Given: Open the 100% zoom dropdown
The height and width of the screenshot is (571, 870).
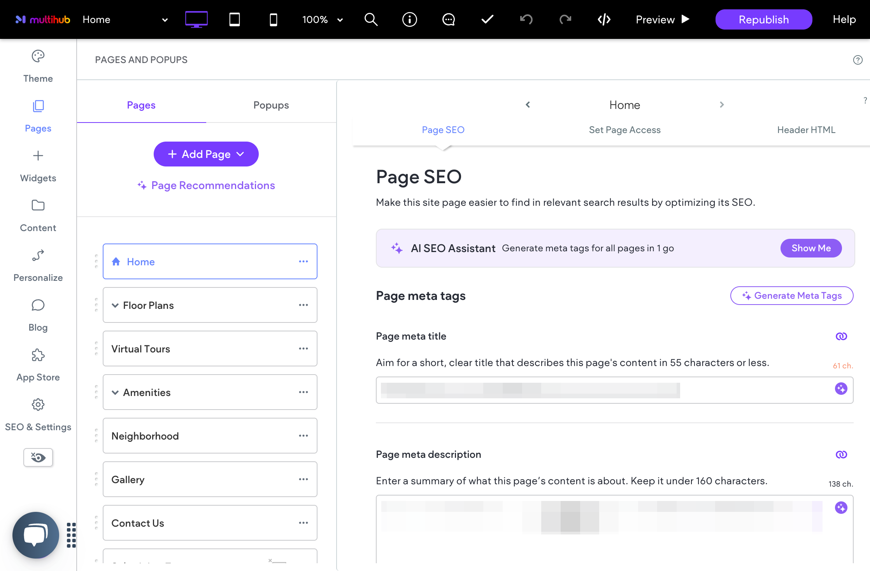Looking at the screenshot, I should coord(322,19).
